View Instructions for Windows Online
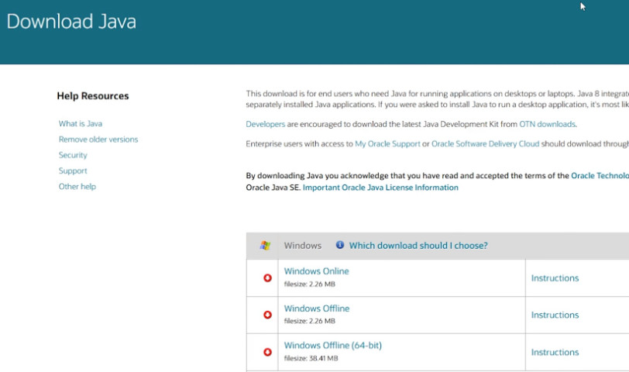 555,278
